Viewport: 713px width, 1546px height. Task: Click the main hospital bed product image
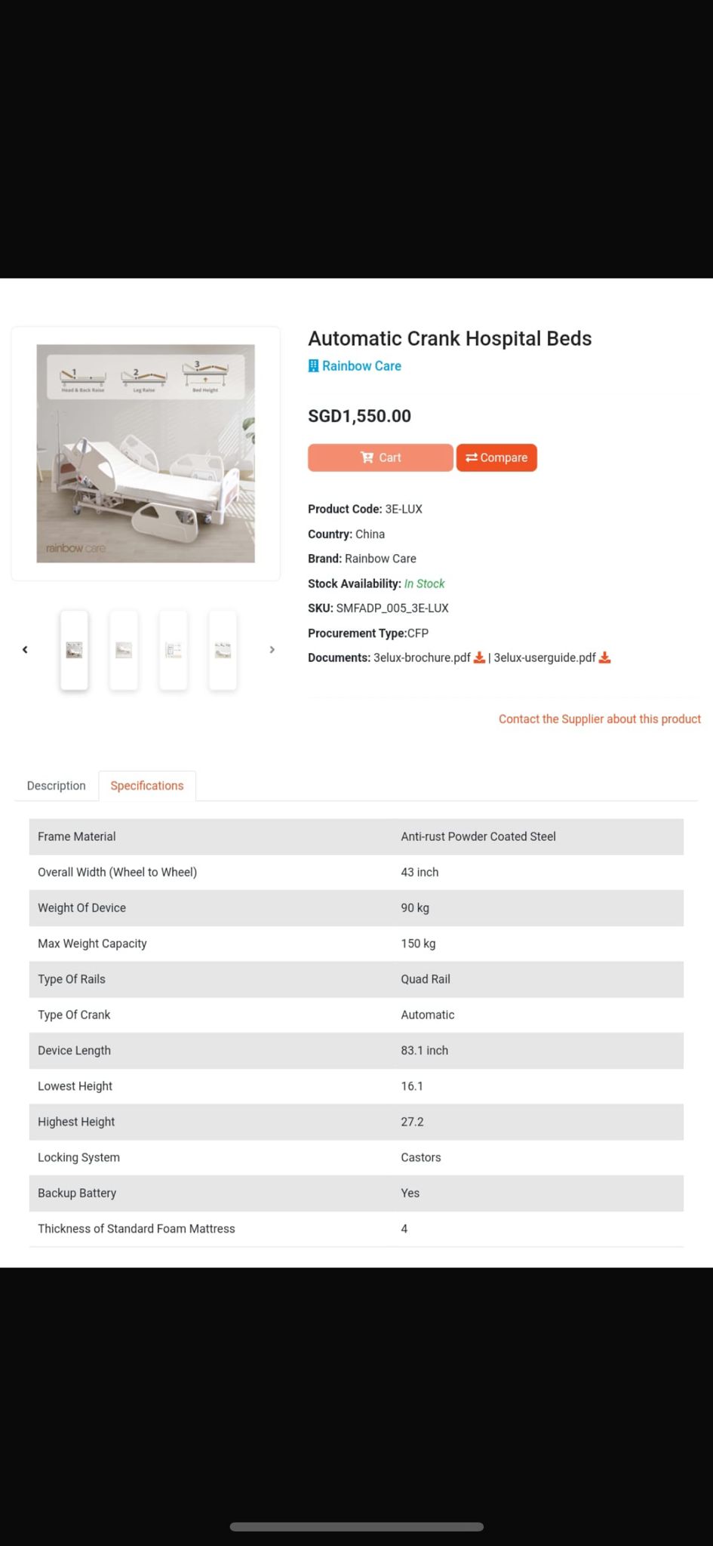(146, 453)
